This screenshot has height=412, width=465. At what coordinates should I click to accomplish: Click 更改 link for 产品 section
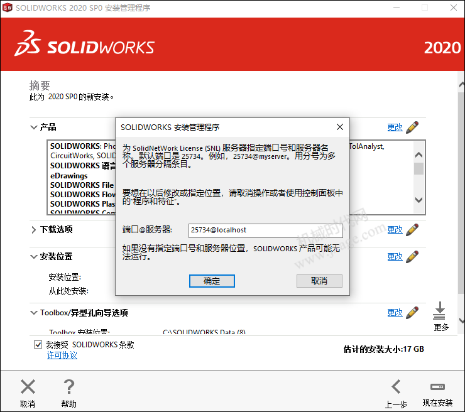tap(395, 127)
